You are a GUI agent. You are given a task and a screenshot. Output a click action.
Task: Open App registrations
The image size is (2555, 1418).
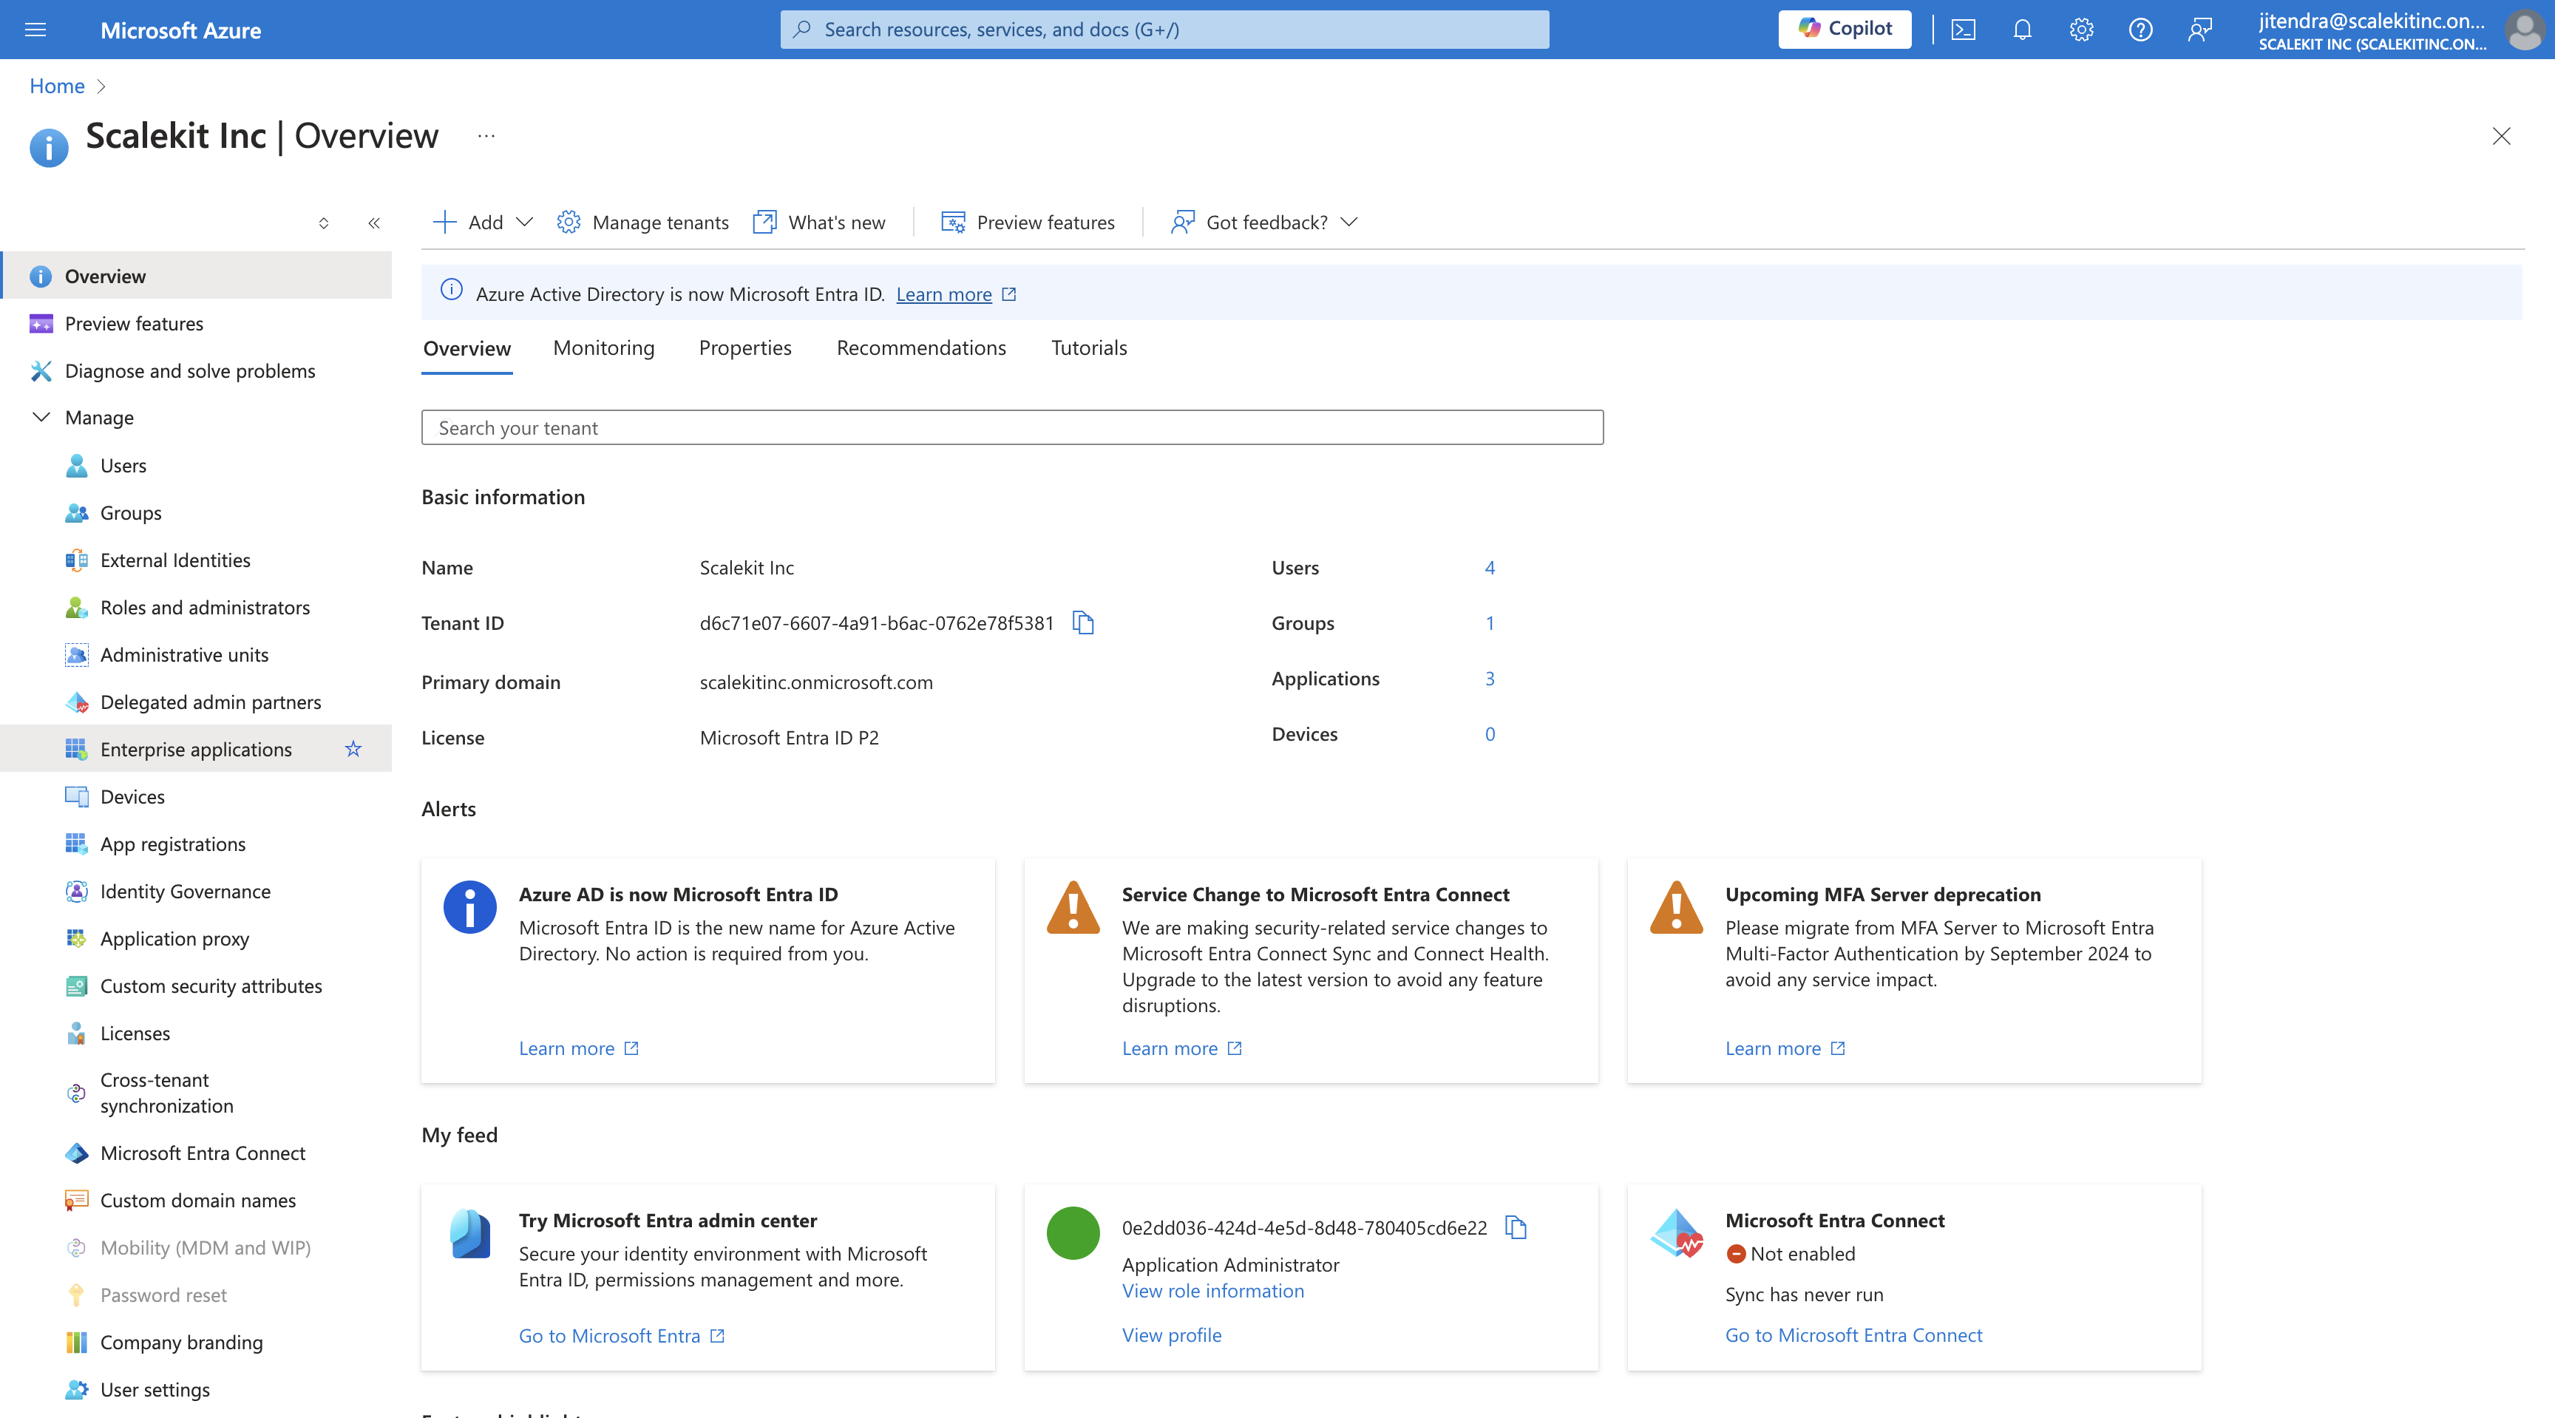point(172,845)
